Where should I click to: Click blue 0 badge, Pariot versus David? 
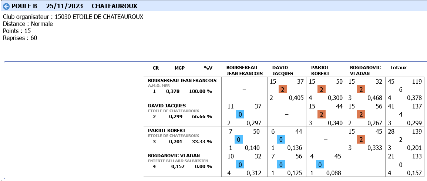[281, 140]
